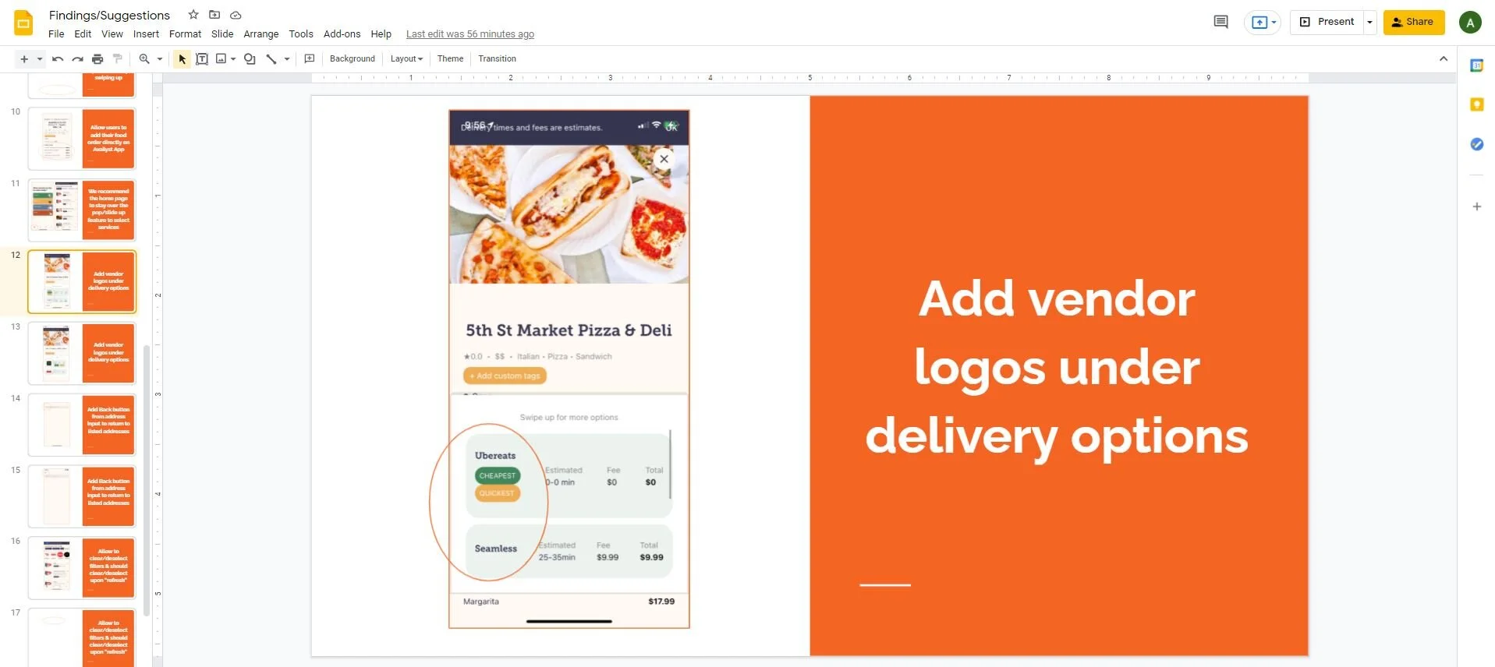1495x667 pixels.
Task: Open the new slide layout dropdown arrow
Action: pos(39,58)
